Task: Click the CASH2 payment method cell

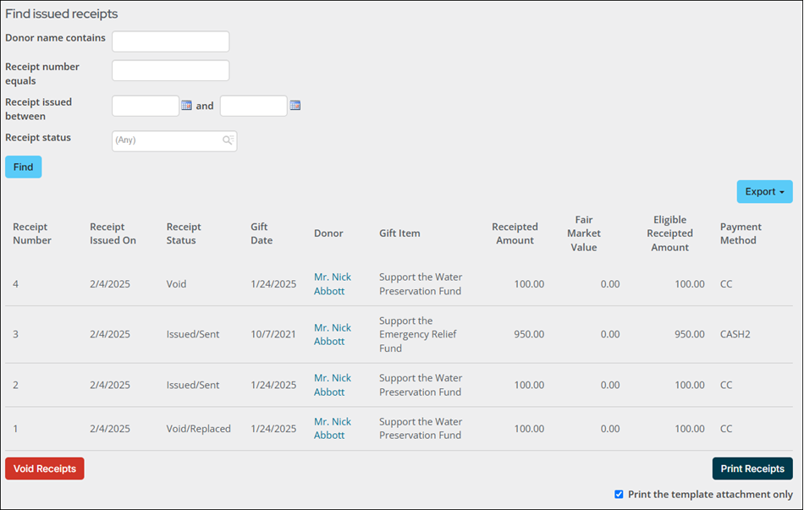Action: tap(735, 334)
